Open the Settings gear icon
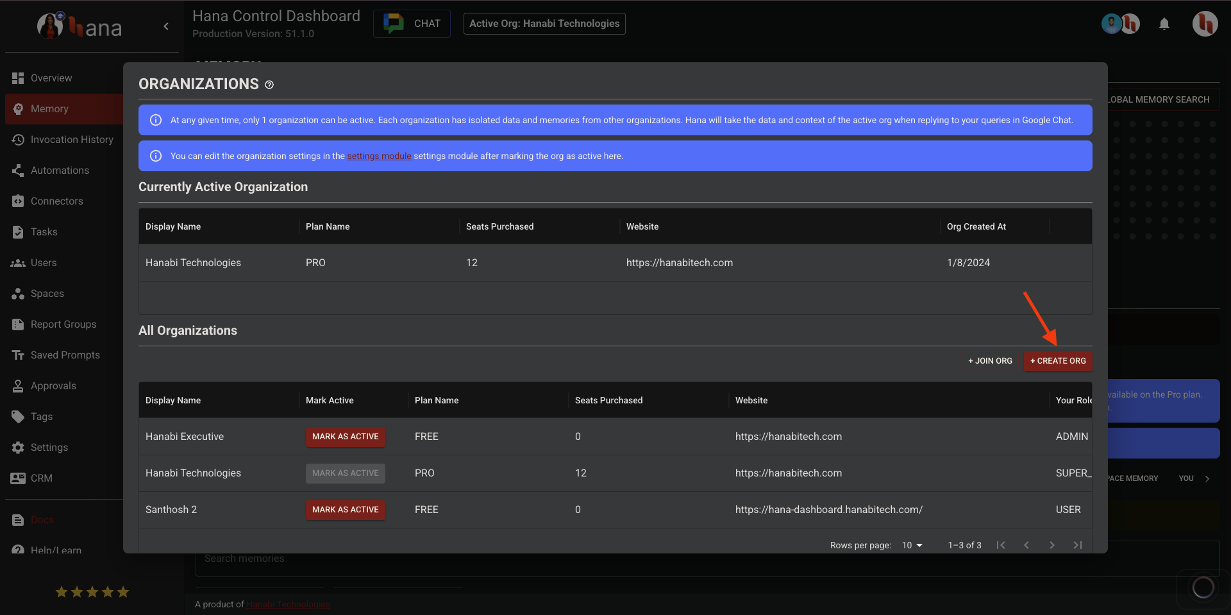 point(18,448)
